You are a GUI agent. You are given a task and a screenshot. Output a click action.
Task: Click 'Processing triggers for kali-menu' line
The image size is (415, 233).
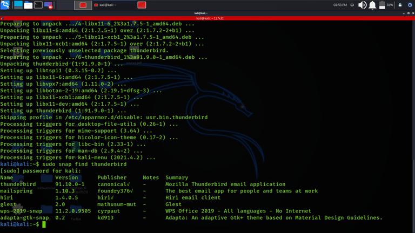[x=78, y=157]
